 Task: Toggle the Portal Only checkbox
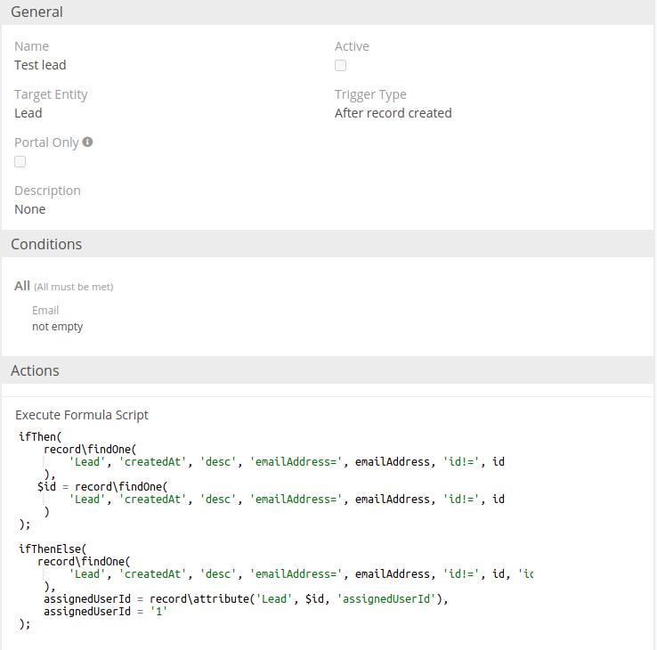[x=20, y=162]
